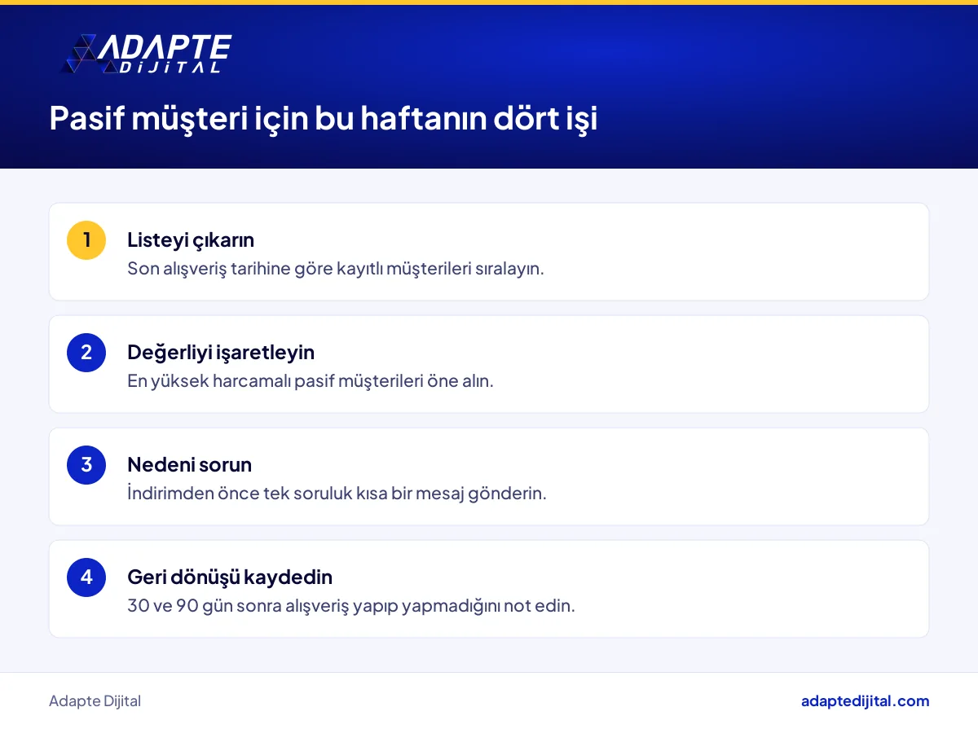Open the adaptedijital.com link
978x742 pixels.
pyautogui.click(x=865, y=700)
